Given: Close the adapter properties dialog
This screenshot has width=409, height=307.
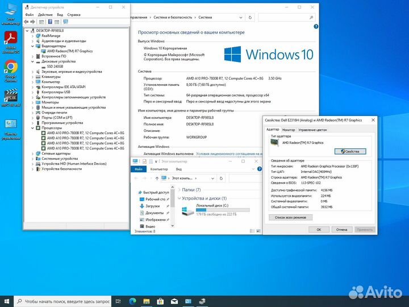Looking at the screenshot, I should (x=373, y=120).
